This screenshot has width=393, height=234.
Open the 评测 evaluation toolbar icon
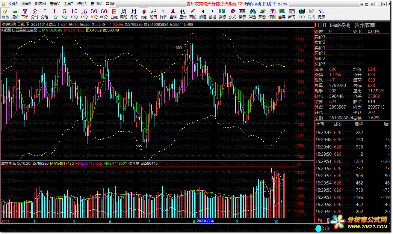(272, 13)
